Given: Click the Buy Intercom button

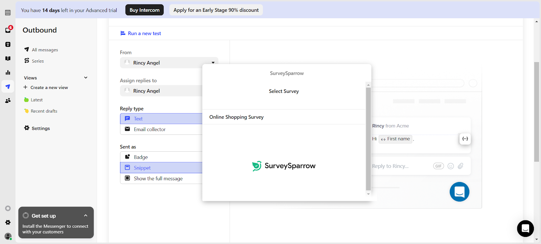Looking at the screenshot, I should pyautogui.click(x=144, y=10).
